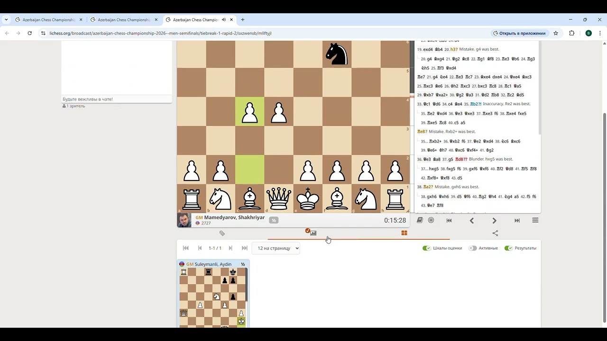This screenshot has width=607, height=341.
Task: Click Mamedyarov, Shakhriyar player name
Action: click(x=234, y=217)
